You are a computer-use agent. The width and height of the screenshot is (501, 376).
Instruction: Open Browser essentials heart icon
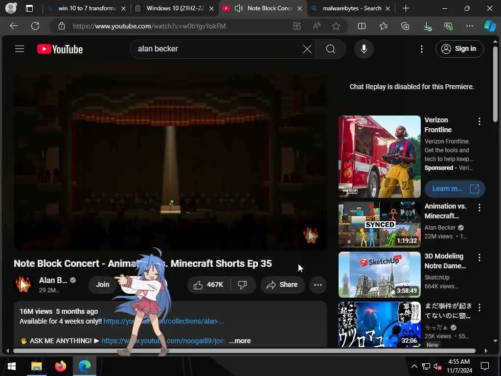[448, 26]
